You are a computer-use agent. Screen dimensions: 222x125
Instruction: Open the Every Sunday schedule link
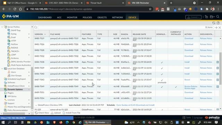(x=135, y=105)
